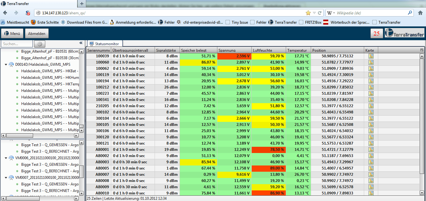The height and width of the screenshot is (201, 426).
Task: Open the table column configuration icon
Action: coord(422,50)
